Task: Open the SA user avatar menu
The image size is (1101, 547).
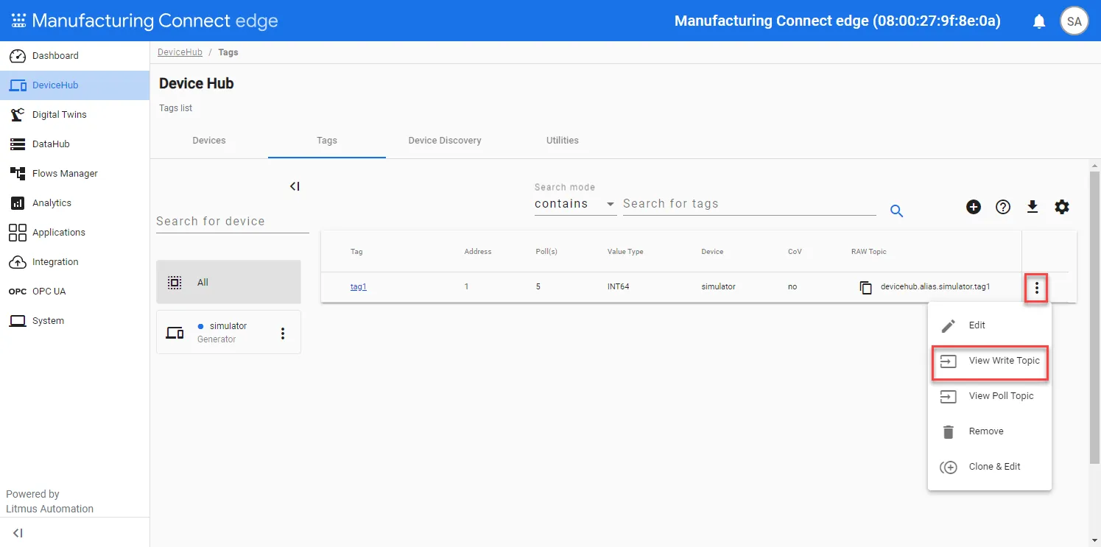Action: coord(1074,21)
